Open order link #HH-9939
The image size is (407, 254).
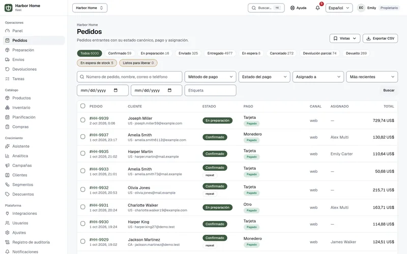99,118
